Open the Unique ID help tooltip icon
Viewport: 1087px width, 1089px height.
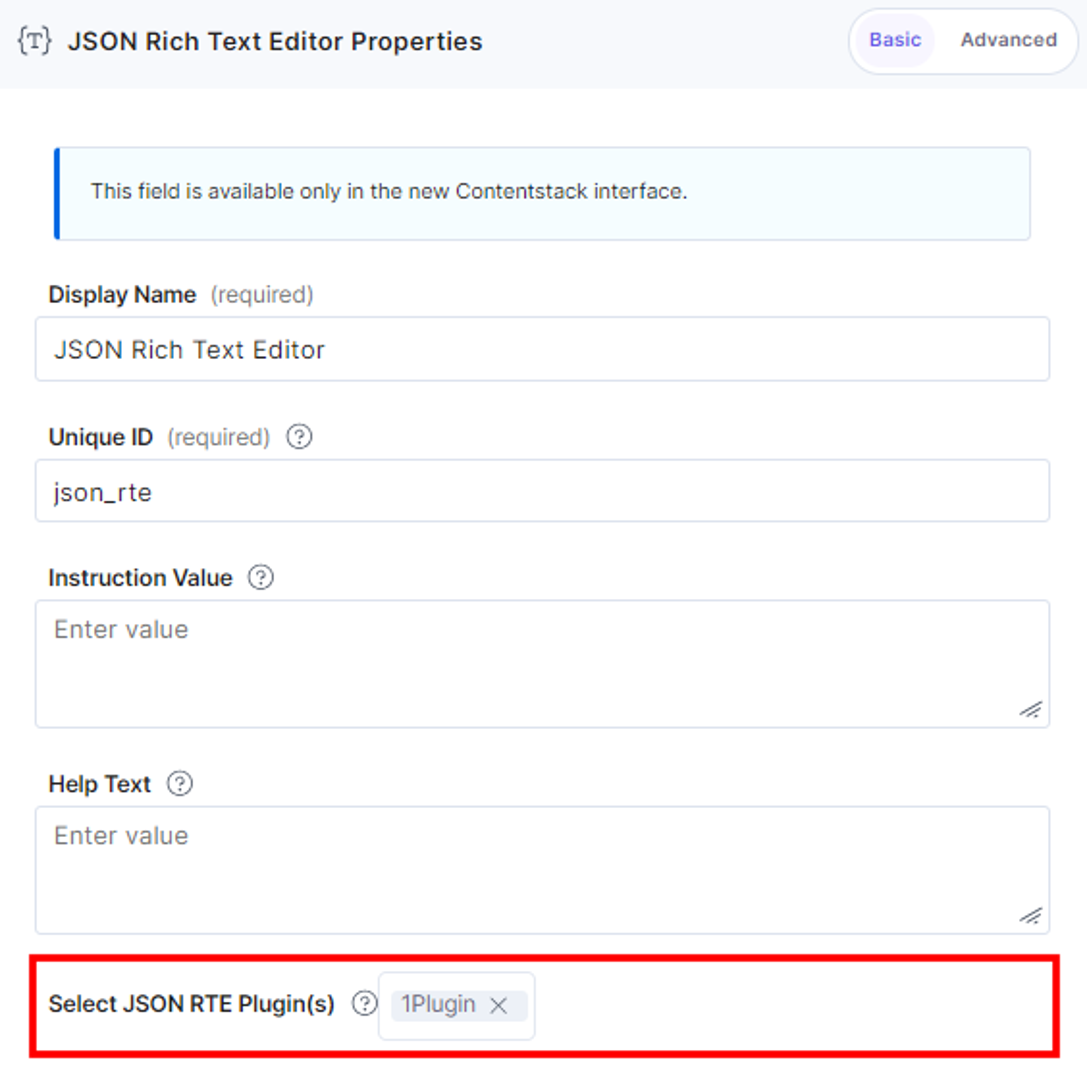[x=299, y=437]
